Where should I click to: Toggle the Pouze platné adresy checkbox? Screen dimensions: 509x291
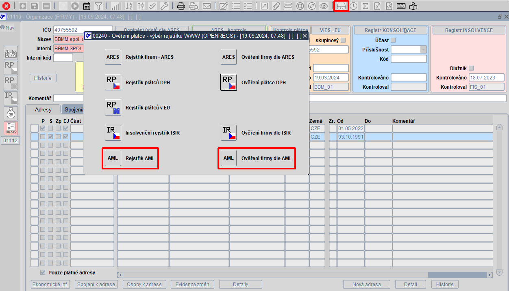(x=43, y=272)
